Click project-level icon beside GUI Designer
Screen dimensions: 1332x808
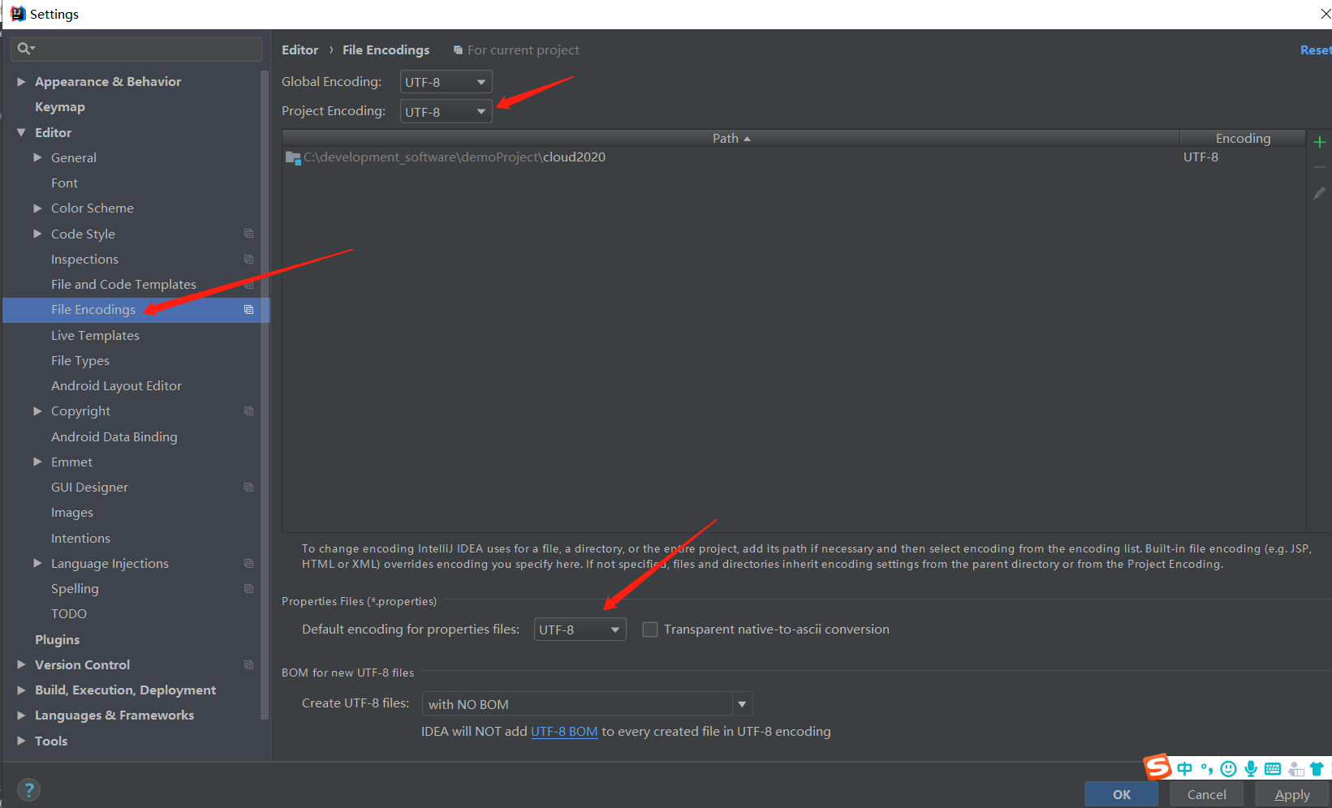(x=249, y=488)
